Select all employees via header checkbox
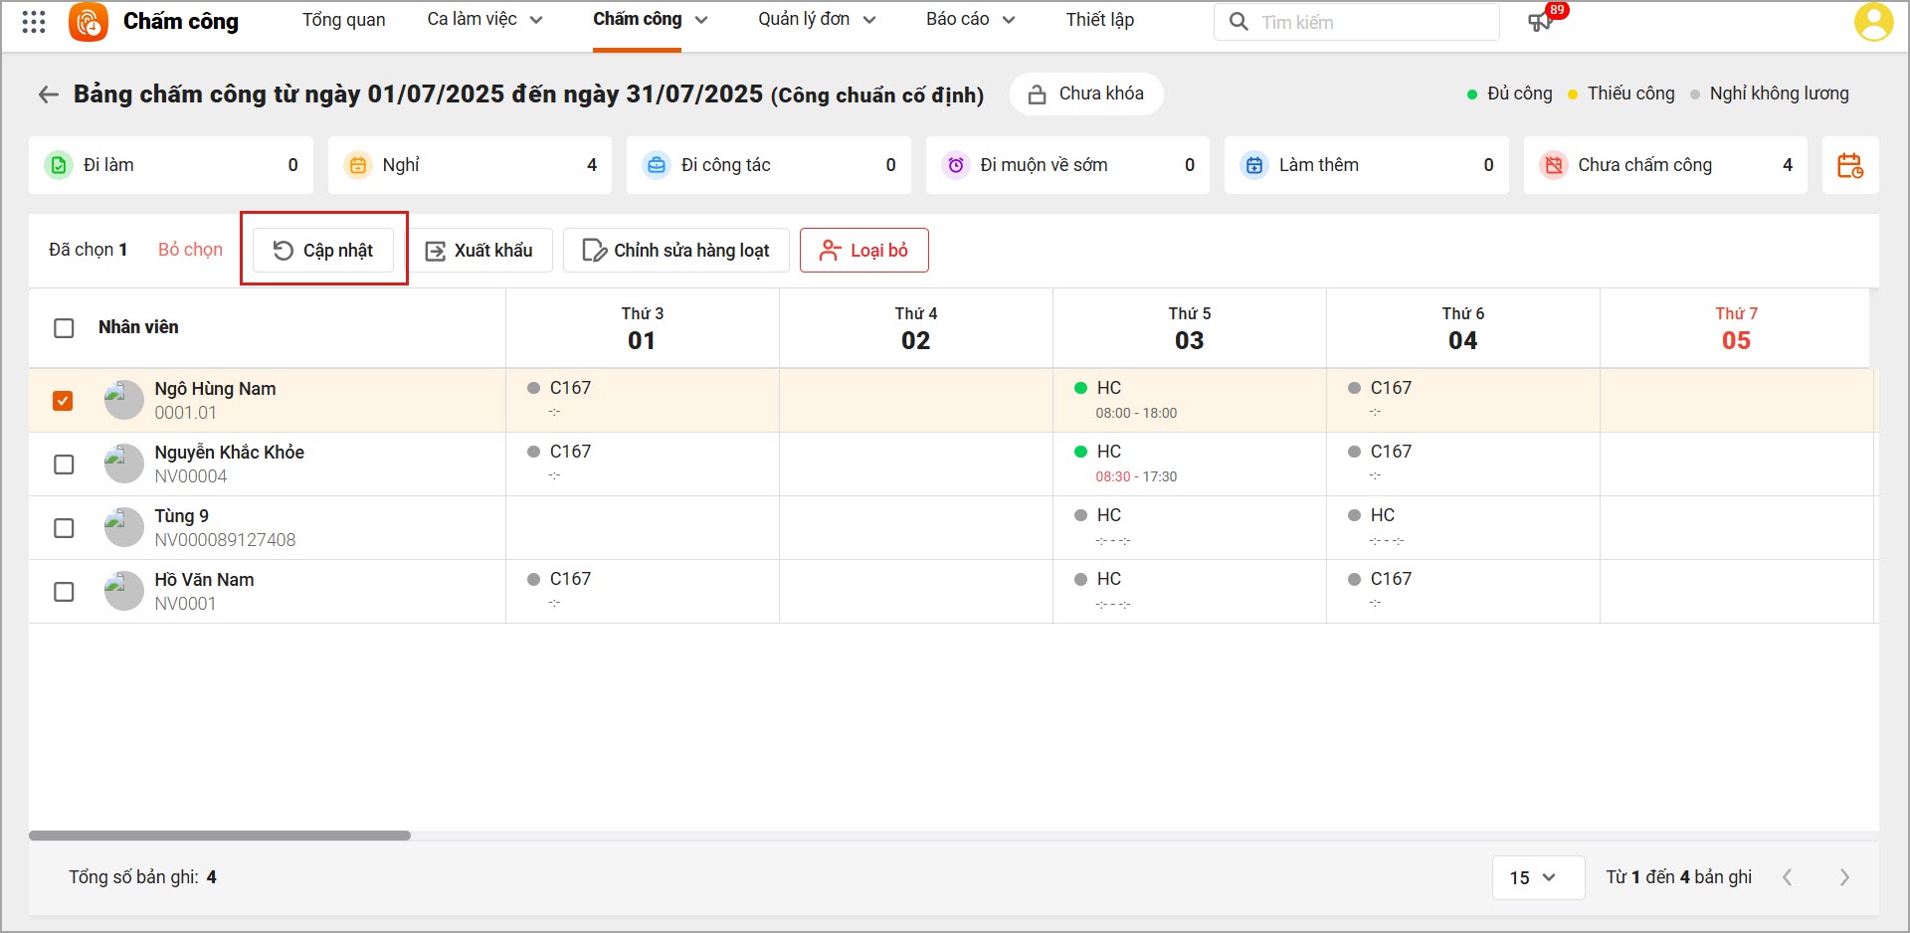The width and height of the screenshot is (1910, 933). [x=64, y=328]
